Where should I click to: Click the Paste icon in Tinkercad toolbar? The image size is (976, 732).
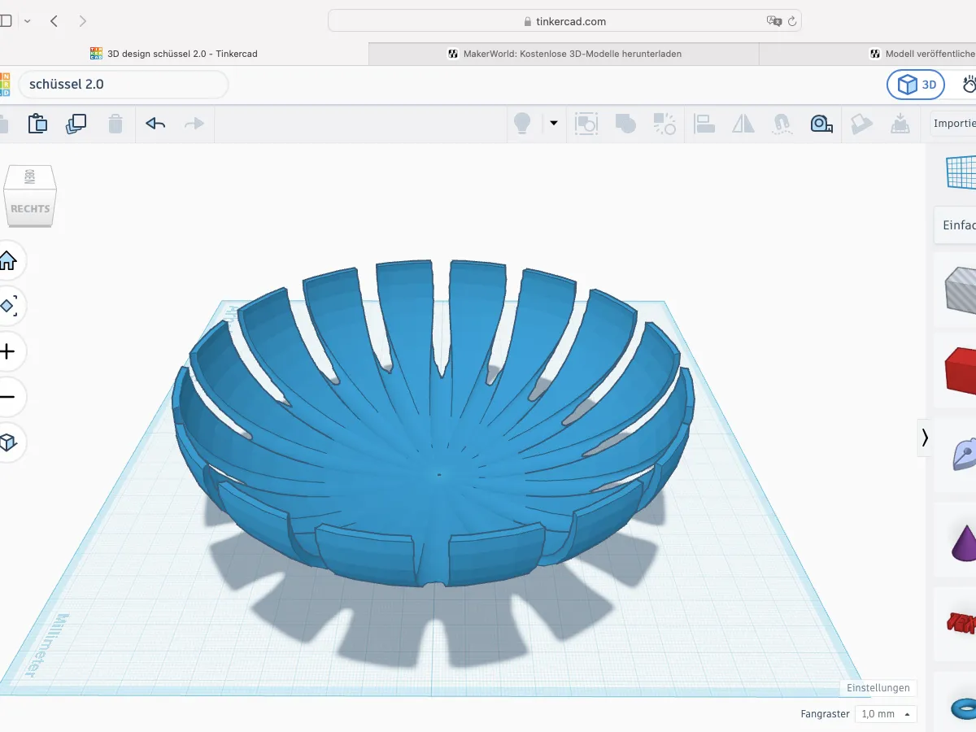coord(37,124)
